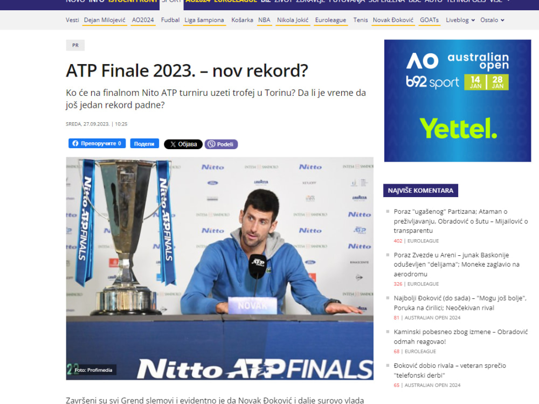Post article via X Објава button
This screenshot has height=404, width=539.
coord(183,144)
